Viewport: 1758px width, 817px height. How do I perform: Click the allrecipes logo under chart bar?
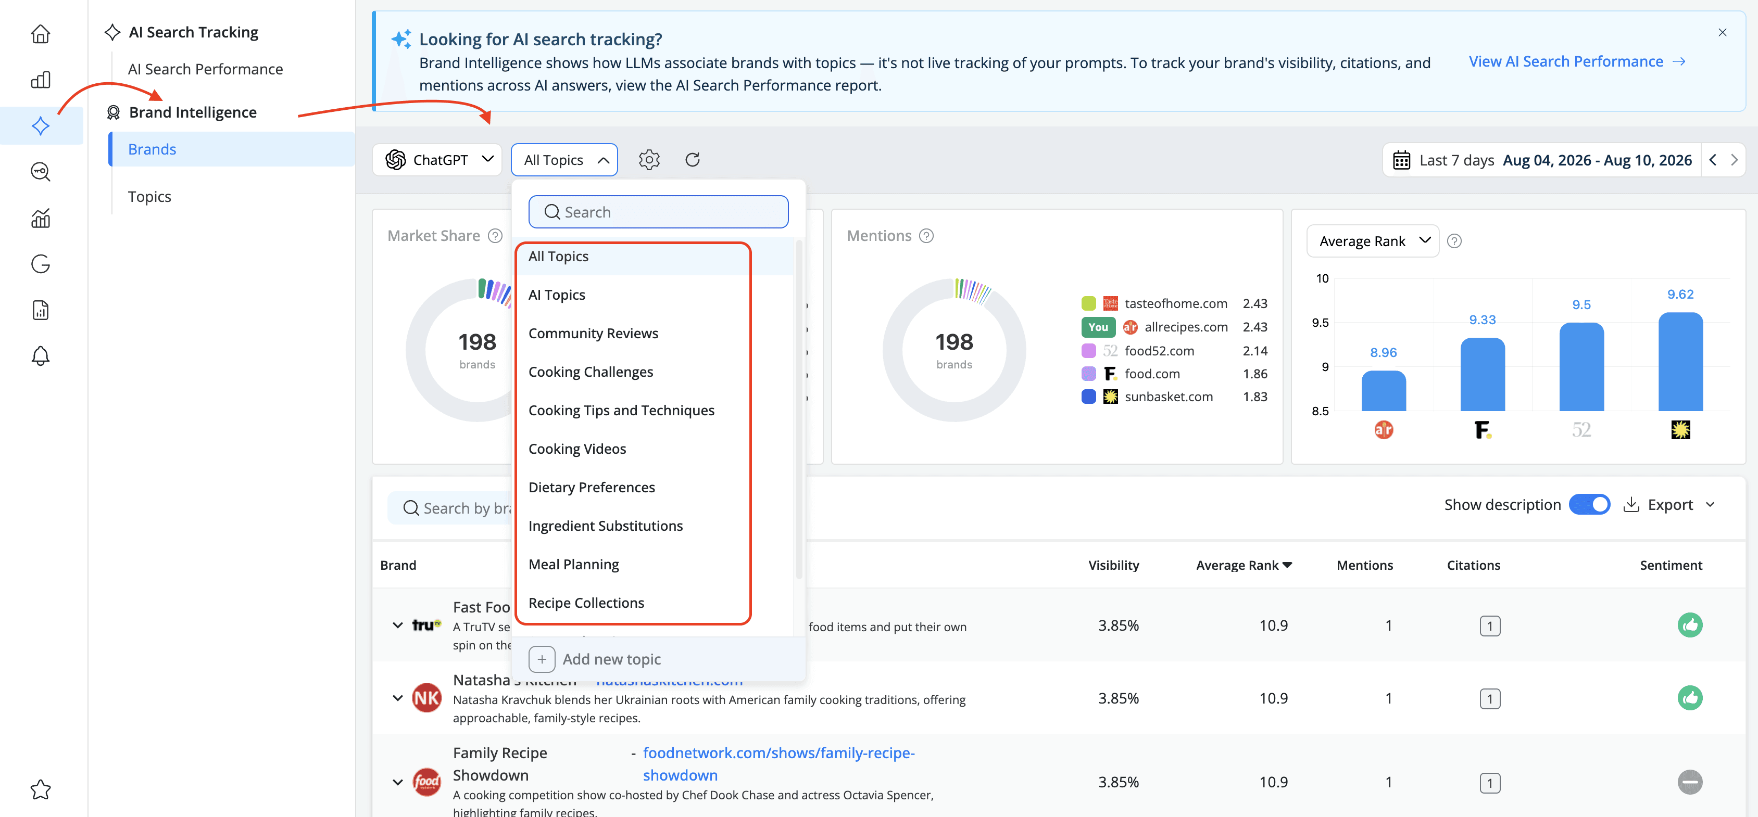(1384, 430)
